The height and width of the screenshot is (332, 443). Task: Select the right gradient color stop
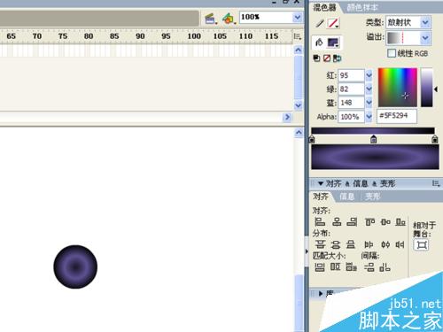[435, 139]
